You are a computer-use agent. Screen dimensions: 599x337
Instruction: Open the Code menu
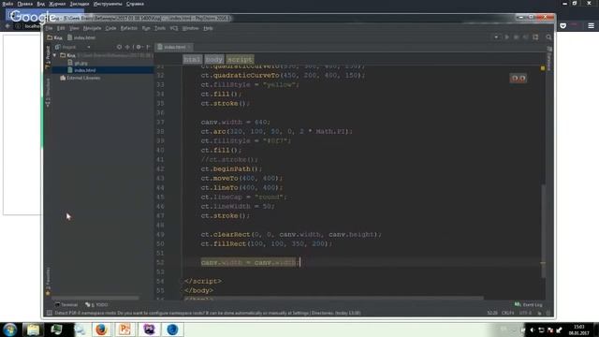click(110, 28)
